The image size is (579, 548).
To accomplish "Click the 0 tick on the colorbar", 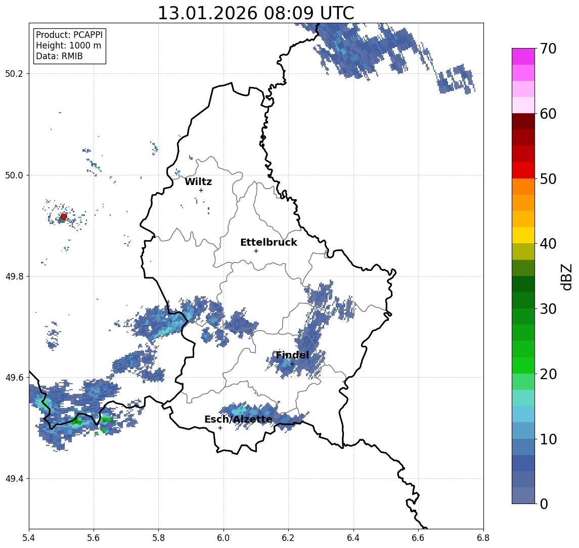I will click(544, 504).
